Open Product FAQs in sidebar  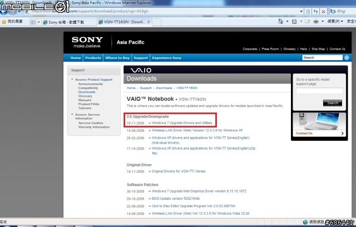coord(89,104)
